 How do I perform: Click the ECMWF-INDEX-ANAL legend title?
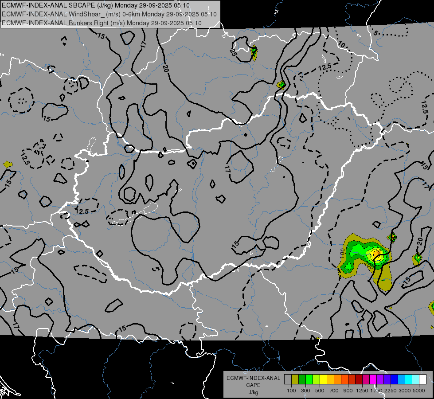pos(253,378)
